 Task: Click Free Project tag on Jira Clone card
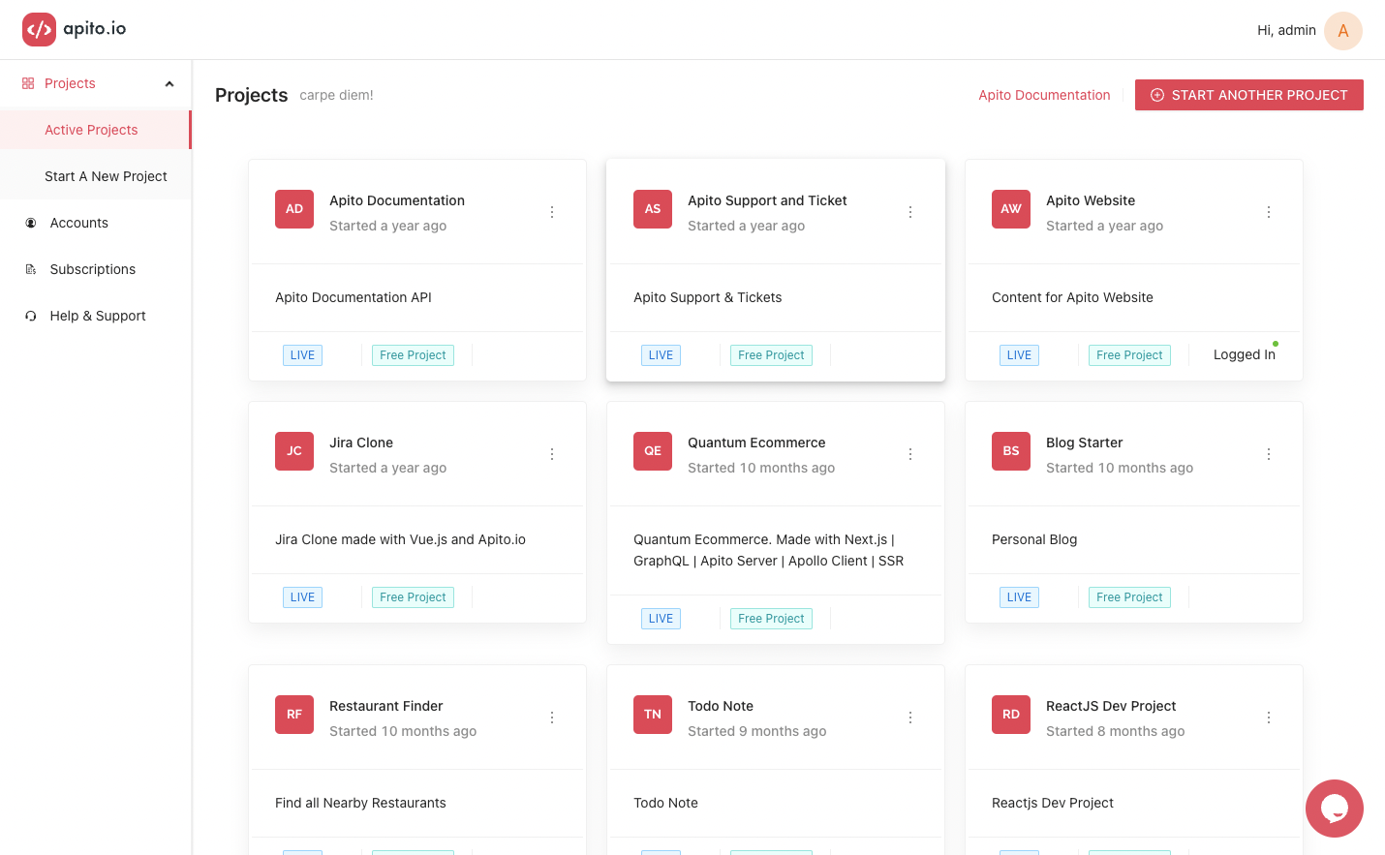[413, 597]
